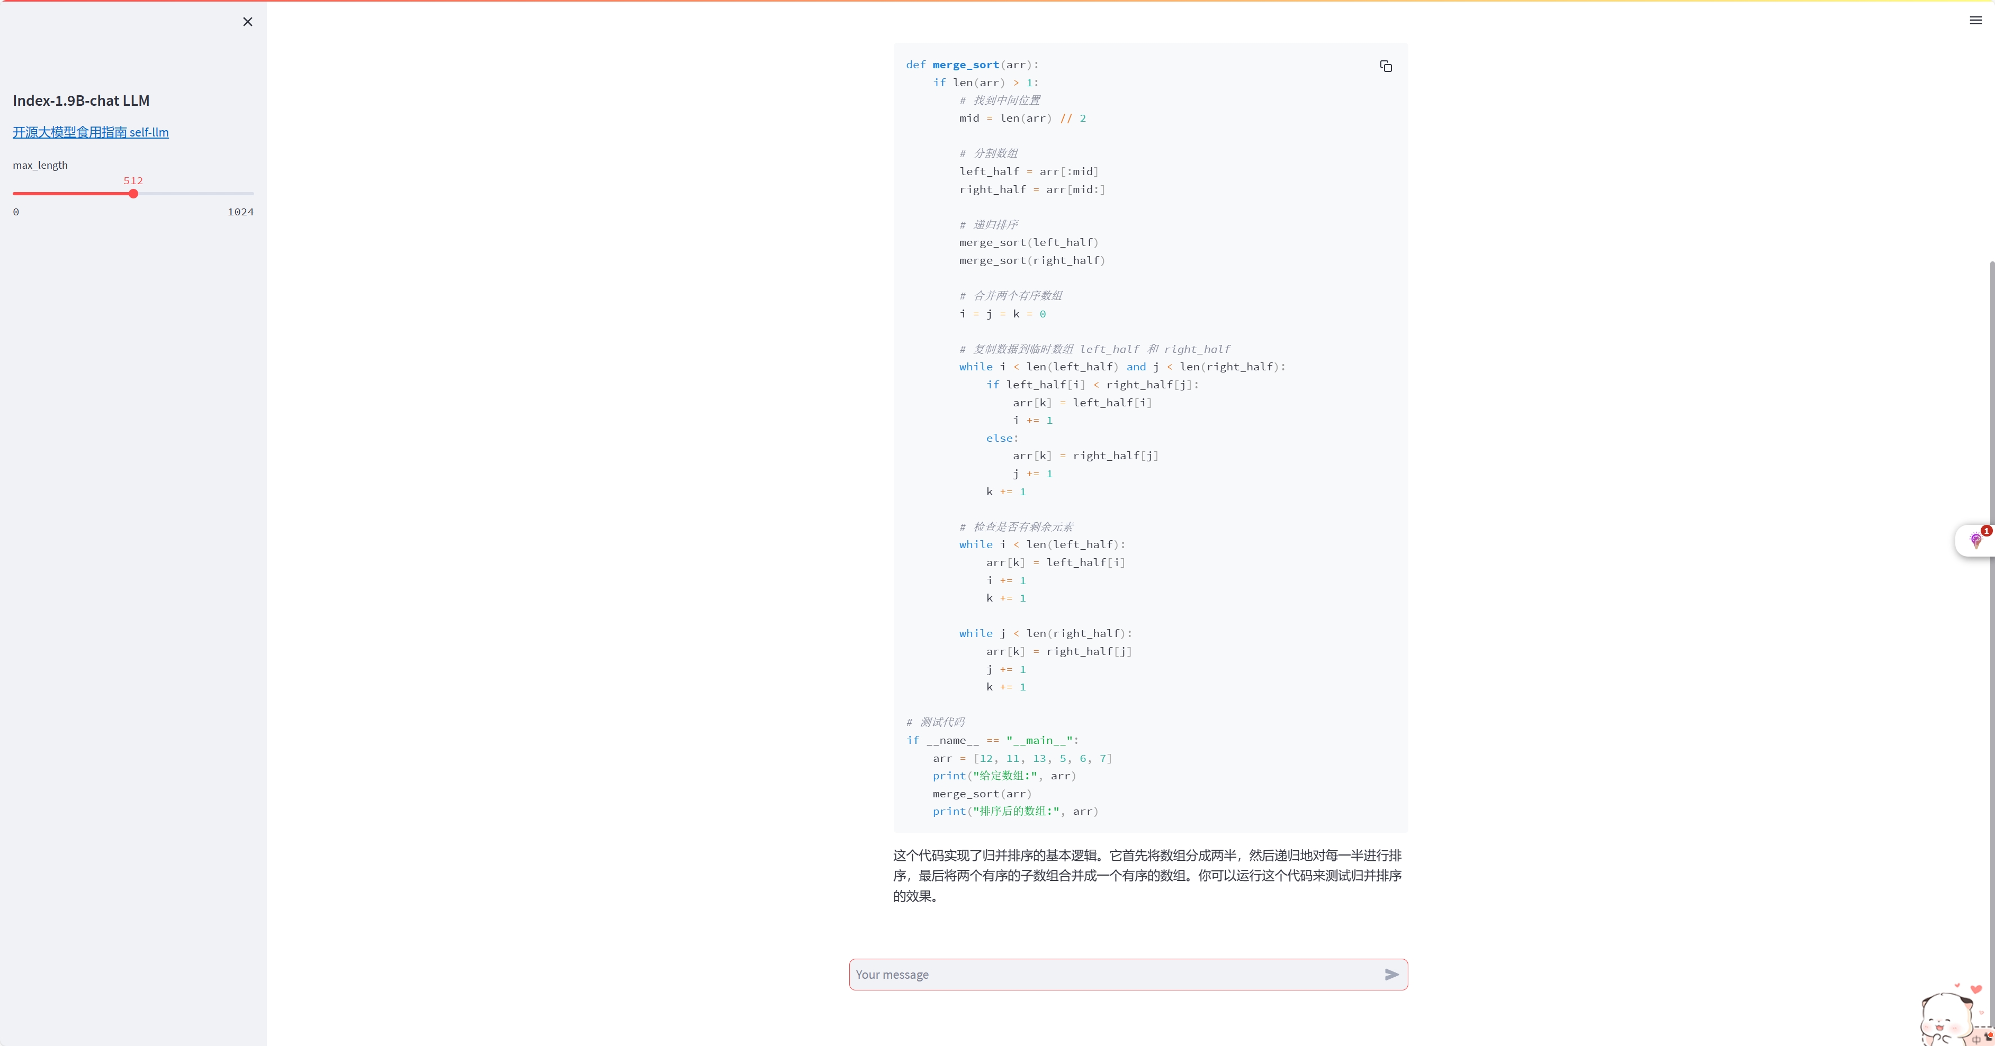Screen dimensions: 1995x1046
Task: Click the Index-1.9B-chat LLM heading
Action: 82,101
